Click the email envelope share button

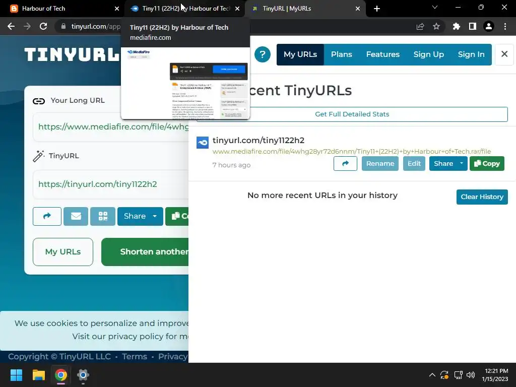tap(76, 216)
